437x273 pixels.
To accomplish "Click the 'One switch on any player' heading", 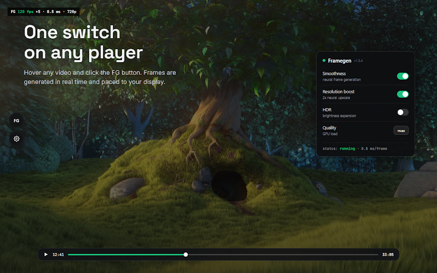I will click(x=83, y=42).
